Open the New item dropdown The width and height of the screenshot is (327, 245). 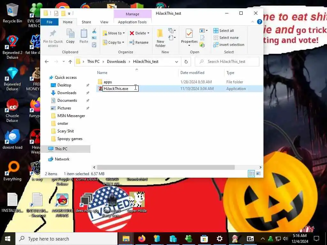pyautogui.click(x=172, y=31)
